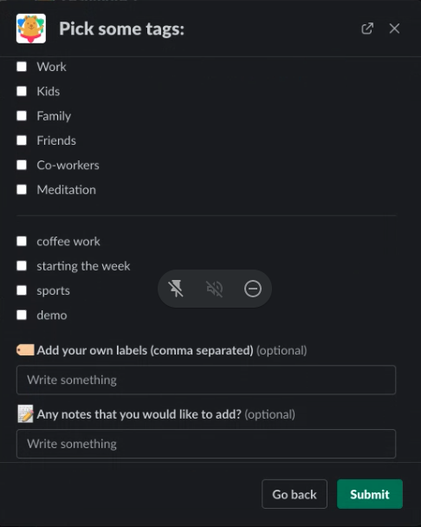Check the Work tag checkbox
421x527 pixels.
(22, 67)
